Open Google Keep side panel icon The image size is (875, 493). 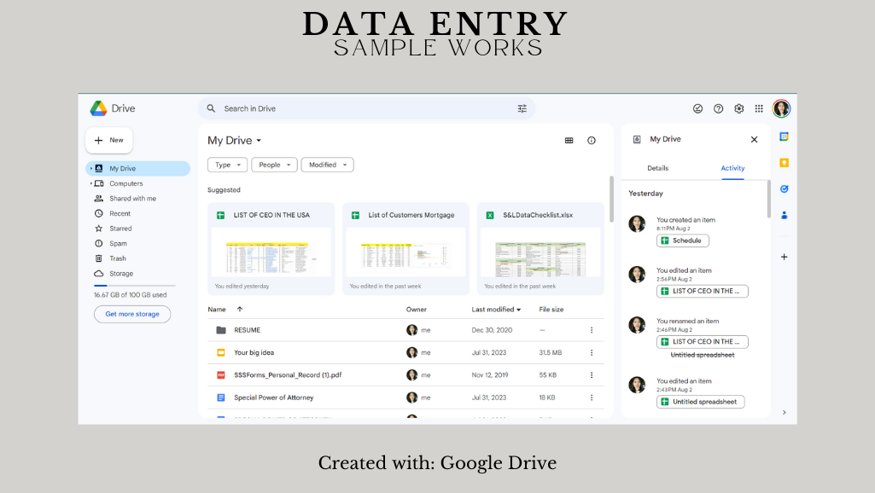coord(784,163)
